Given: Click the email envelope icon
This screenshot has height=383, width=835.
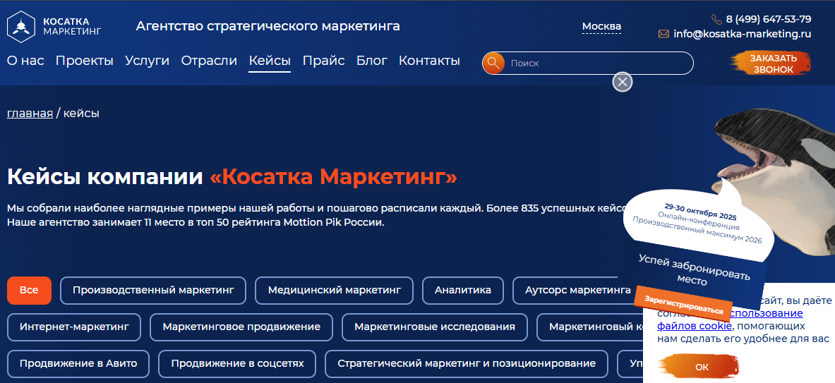Looking at the screenshot, I should 663,34.
